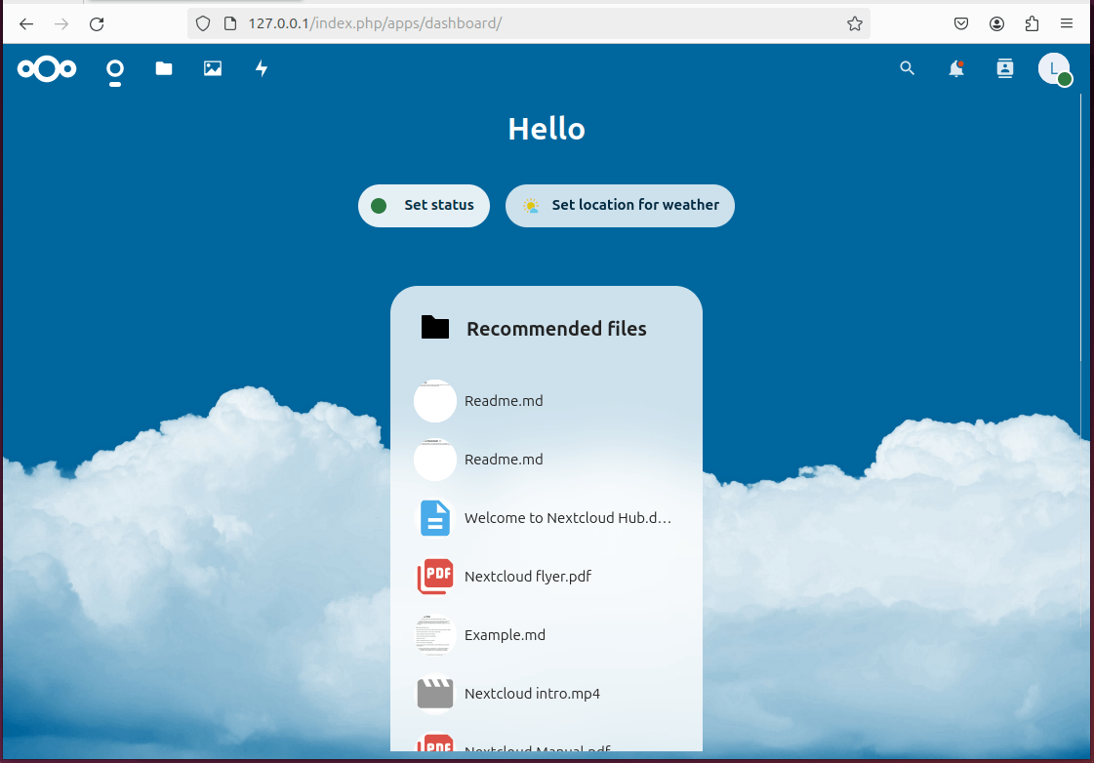This screenshot has height=763, width=1094.
Task: Click the black Recommended files folder icon
Action: tap(435, 327)
